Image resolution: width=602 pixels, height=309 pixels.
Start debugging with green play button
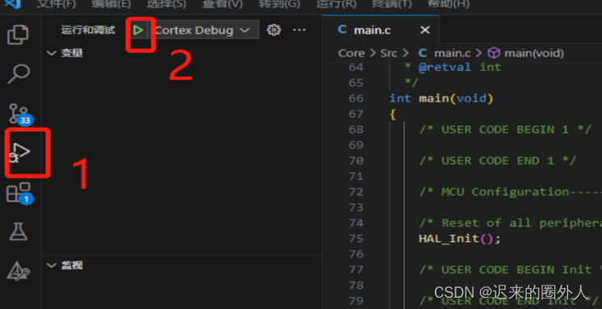point(138,30)
